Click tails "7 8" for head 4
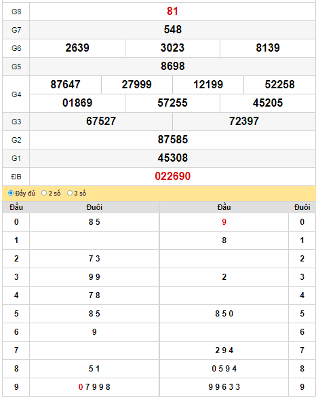The width and height of the screenshot is (318, 398). click(x=94, y=295)
